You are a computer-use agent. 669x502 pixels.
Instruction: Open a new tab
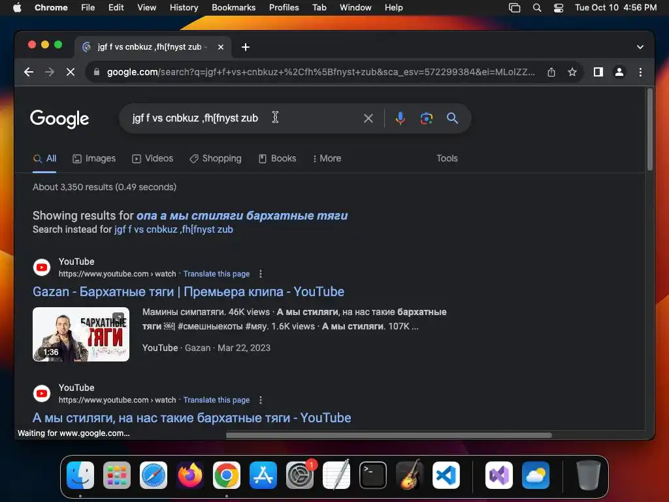click(x=246, y=47)
